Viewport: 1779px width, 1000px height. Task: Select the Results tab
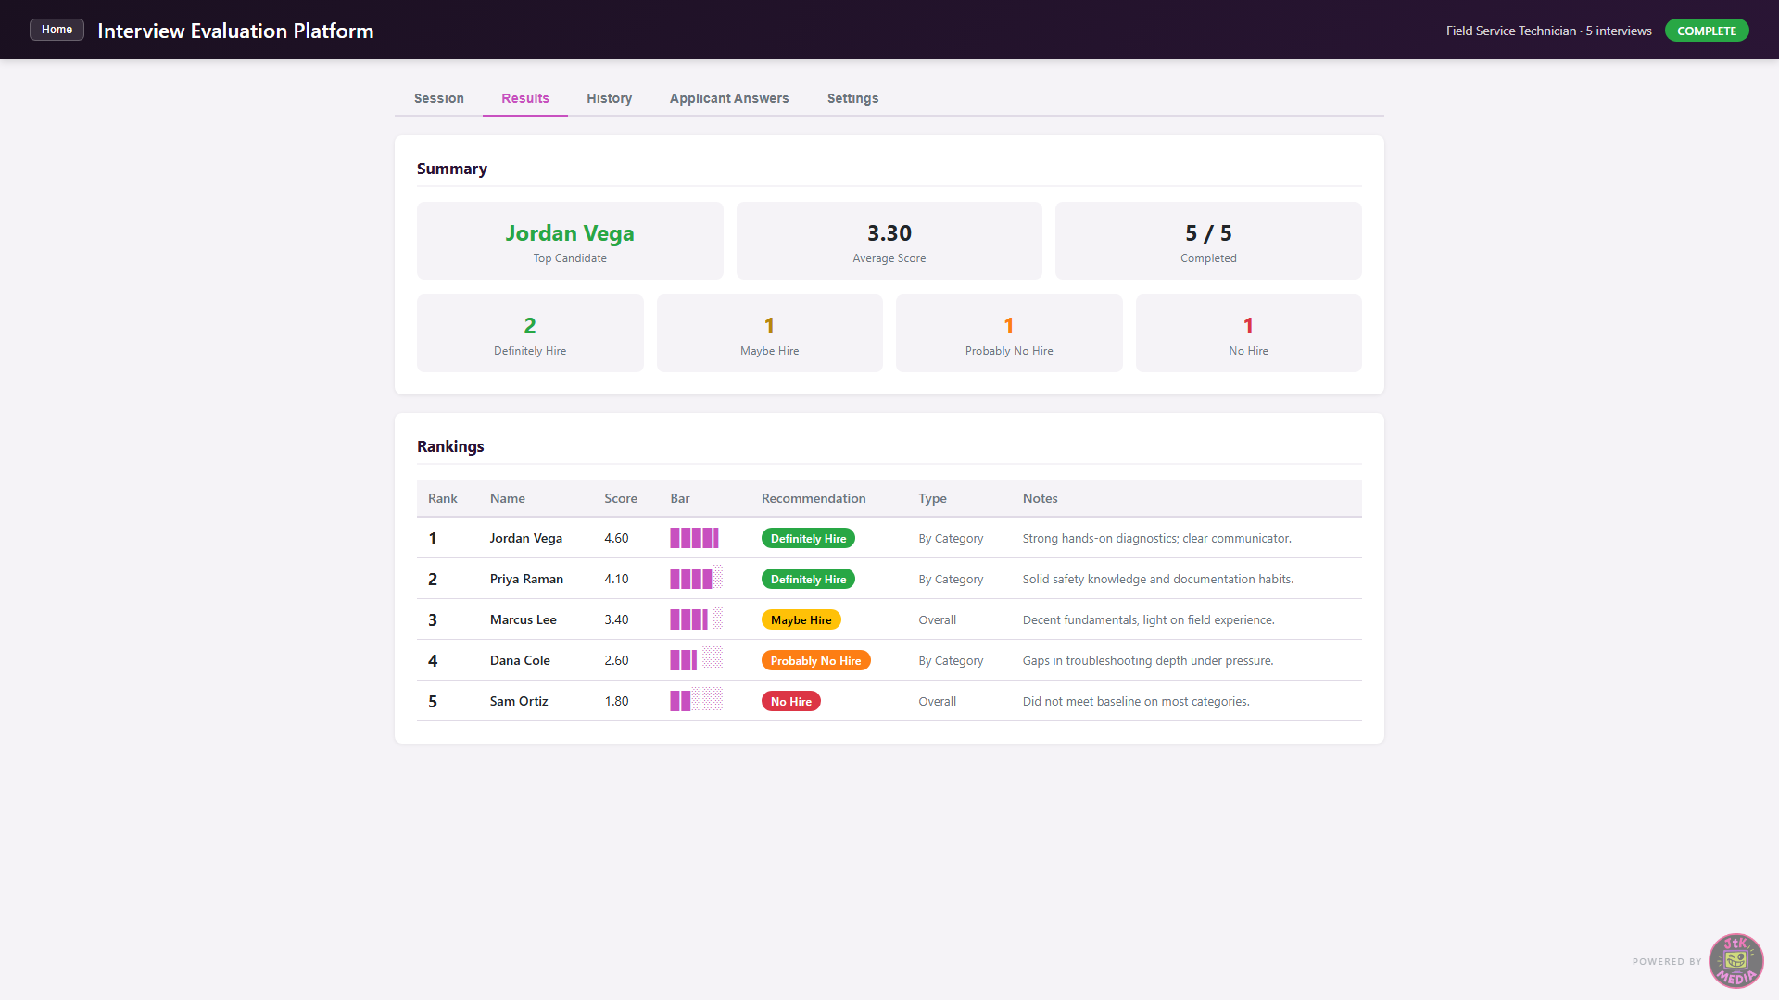pos(525,98)
